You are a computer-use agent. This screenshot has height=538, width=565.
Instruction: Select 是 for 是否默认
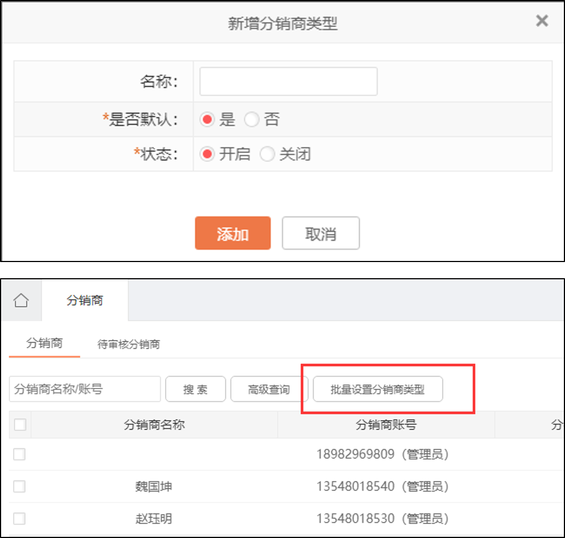207,120
